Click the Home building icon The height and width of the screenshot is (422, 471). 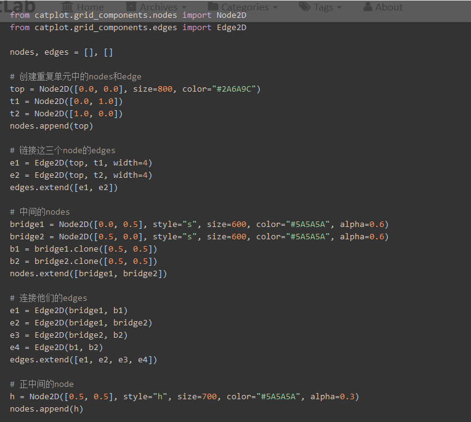67,7
